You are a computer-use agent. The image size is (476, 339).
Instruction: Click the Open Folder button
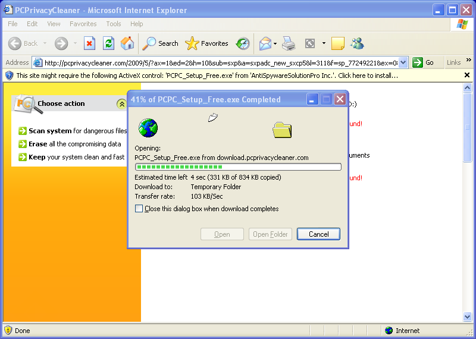click(270, 234)
